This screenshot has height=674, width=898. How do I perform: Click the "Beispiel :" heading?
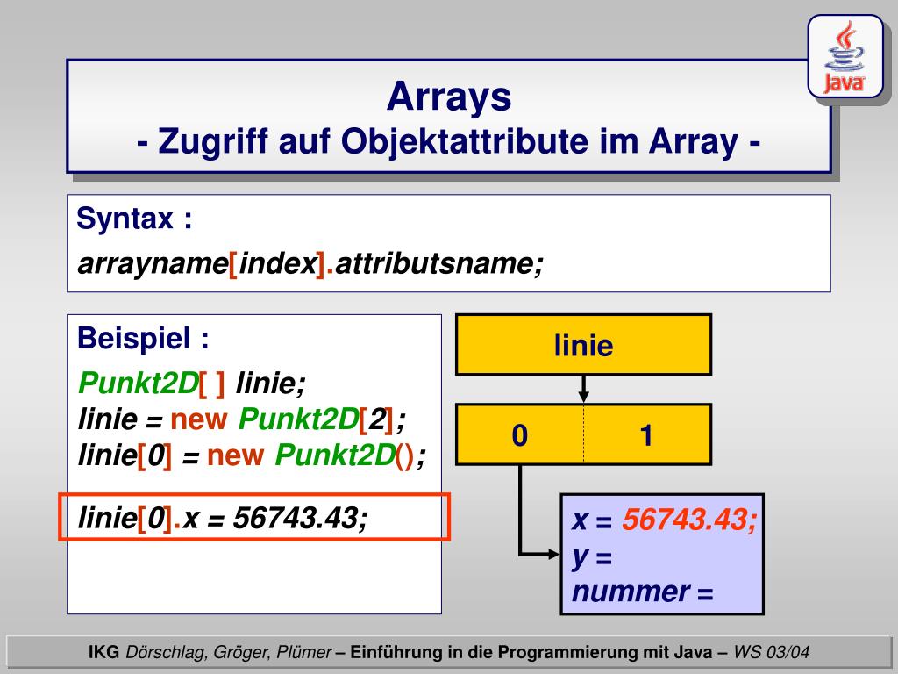[x=144, y=337]
